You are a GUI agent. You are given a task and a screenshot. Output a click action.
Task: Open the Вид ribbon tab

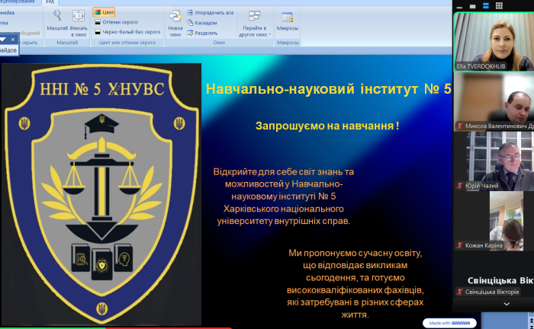click(x=50, y=2)
